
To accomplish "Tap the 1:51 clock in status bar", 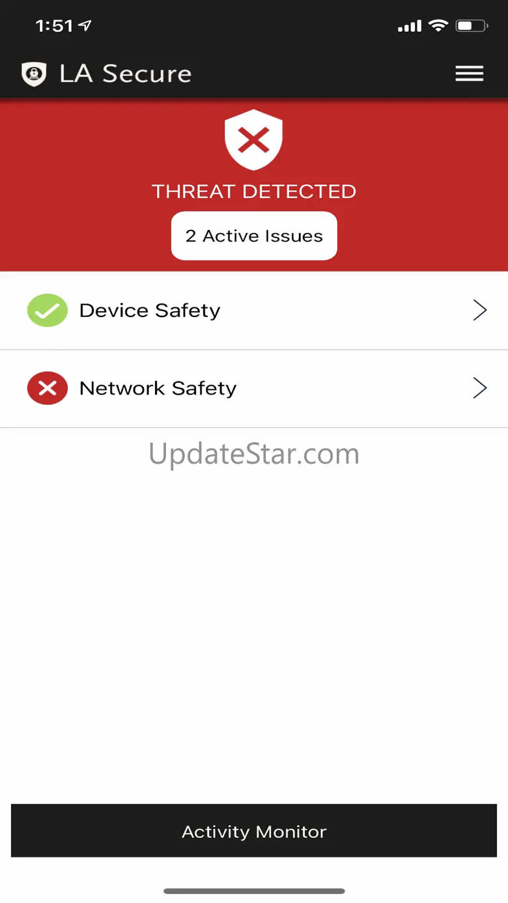I will pyautogui.click(x=54, y=26).
